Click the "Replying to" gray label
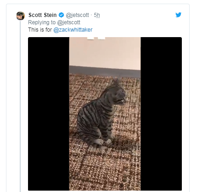The image size is (197, 192). (x=42, y=22)
